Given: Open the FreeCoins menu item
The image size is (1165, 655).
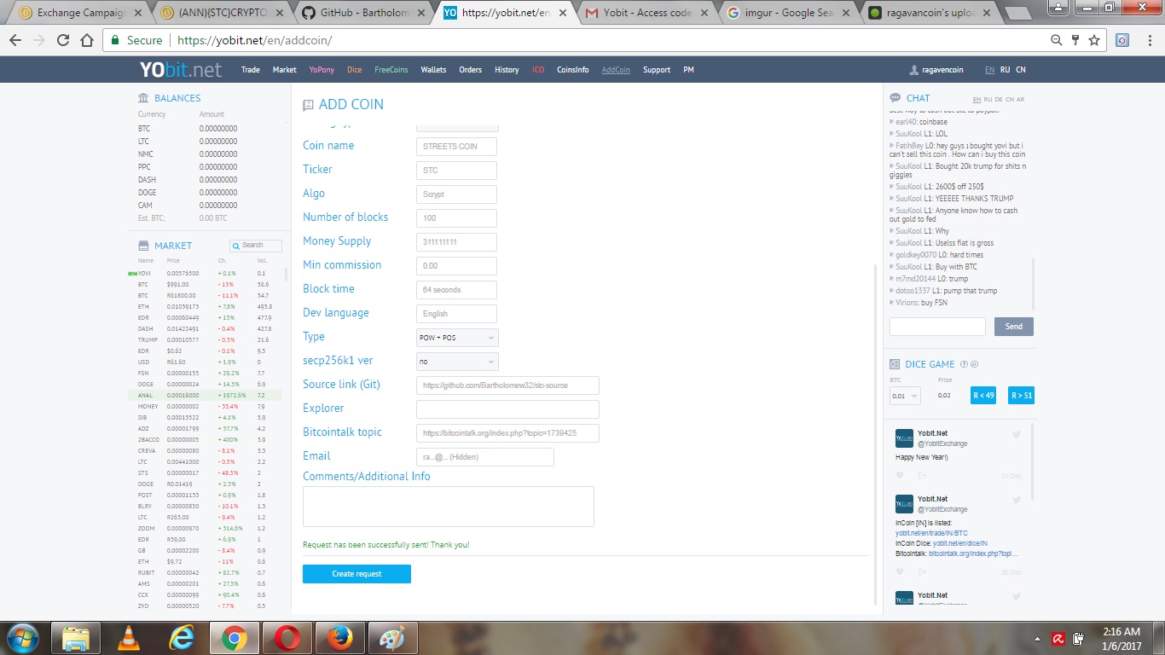Looking at the screenshot, I should 391,70.
